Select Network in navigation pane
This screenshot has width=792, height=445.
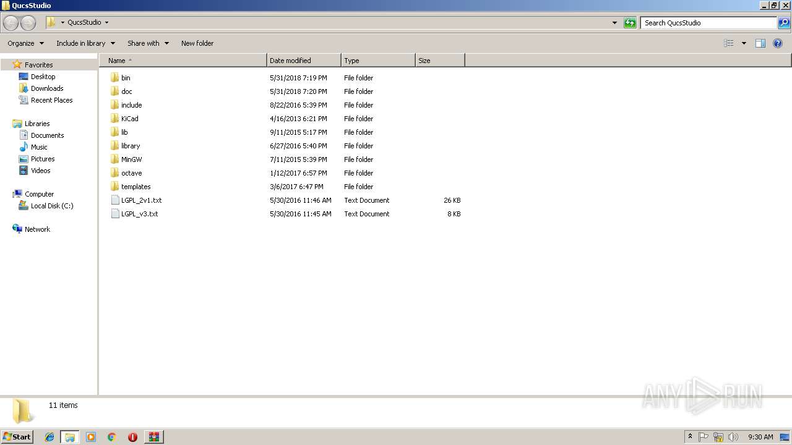click(x=37, y=229)
